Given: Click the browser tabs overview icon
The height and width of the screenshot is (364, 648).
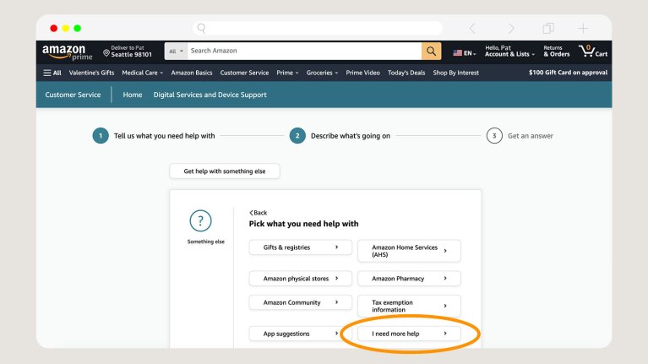Looking at the screenshot, I should (x=548, y=28).
